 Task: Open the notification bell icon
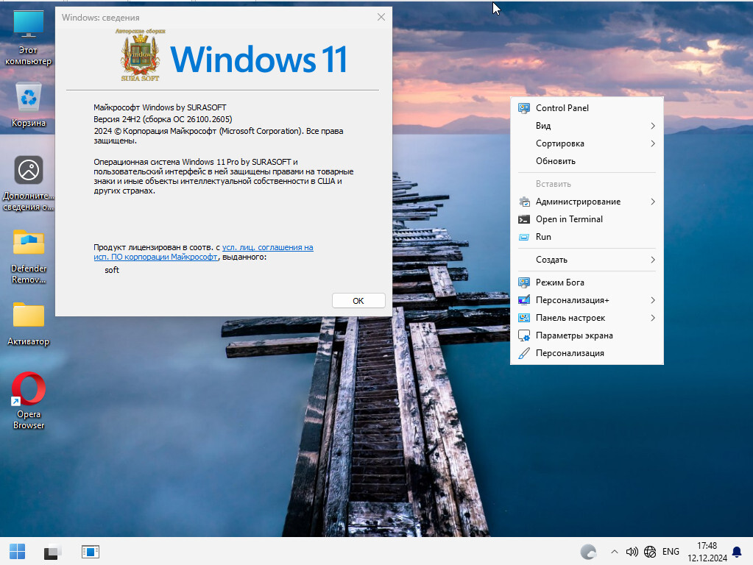click(x=737, y=552)
